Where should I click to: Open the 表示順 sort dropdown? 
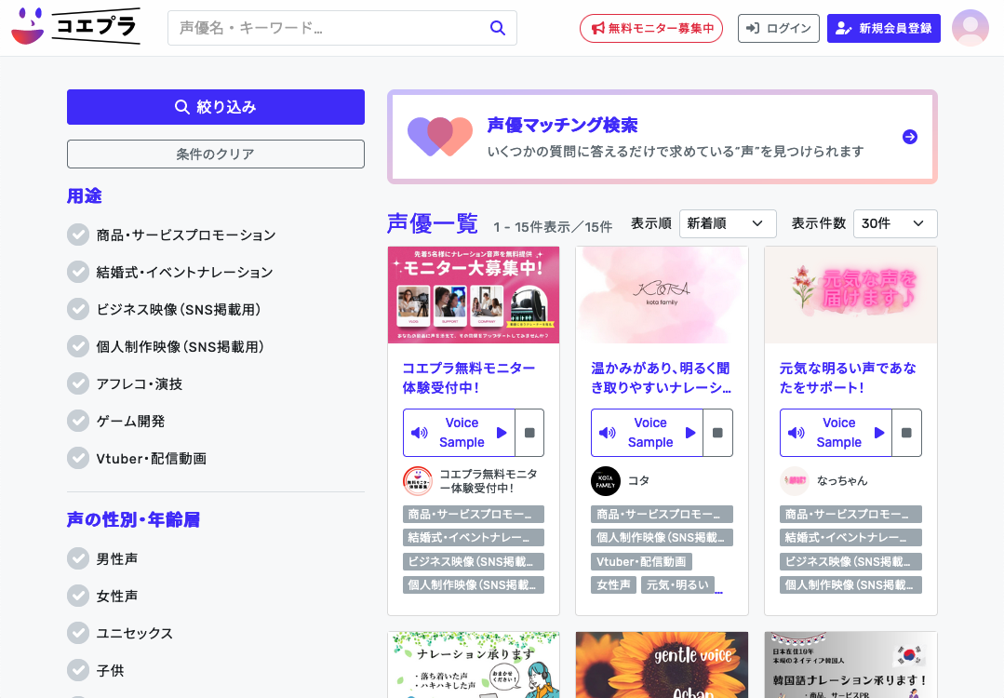pyautogui.click(x=728, y=223)
